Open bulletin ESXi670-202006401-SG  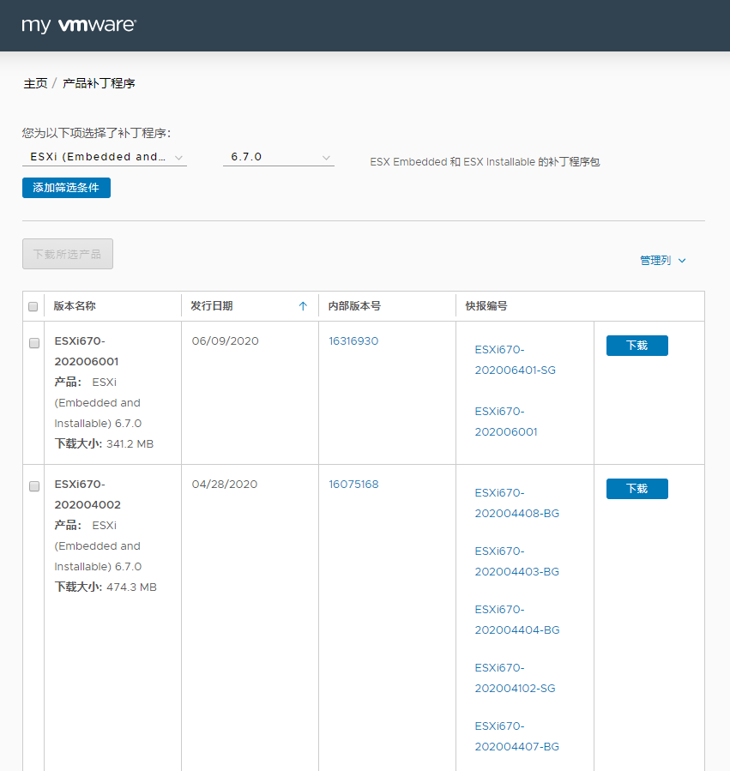515,360
